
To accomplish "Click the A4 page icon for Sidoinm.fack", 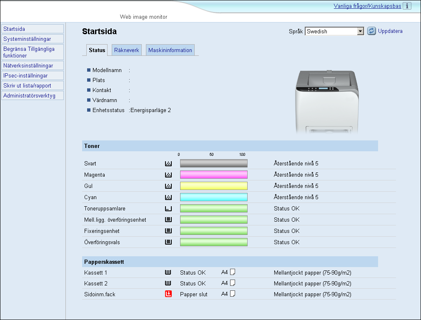I will point(233,294).
